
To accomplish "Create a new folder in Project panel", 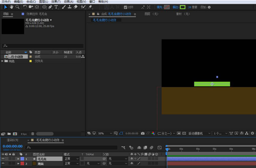I will [x=9, y=134].
